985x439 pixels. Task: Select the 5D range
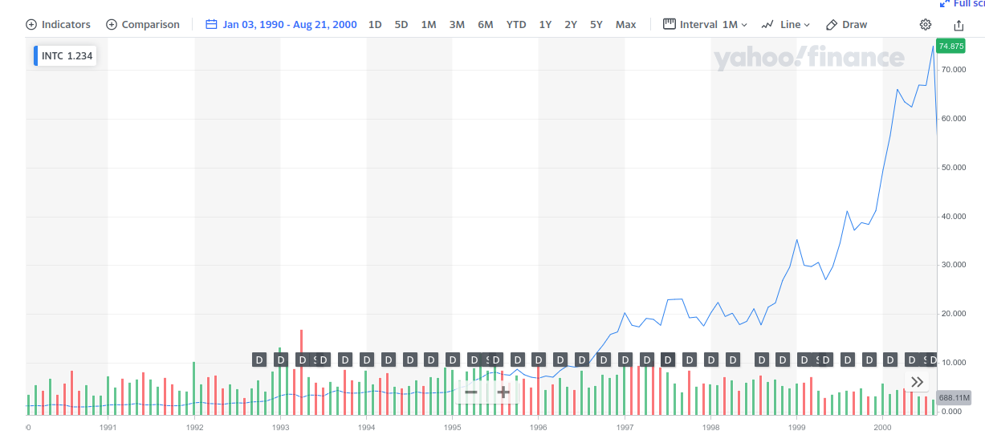(x=401, y=24)
